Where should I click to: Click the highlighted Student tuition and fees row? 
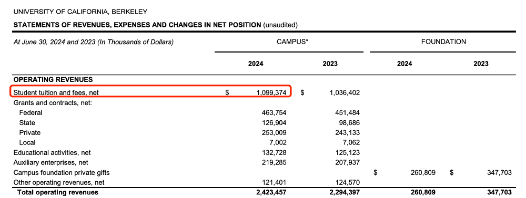click(x=150, y=92)
